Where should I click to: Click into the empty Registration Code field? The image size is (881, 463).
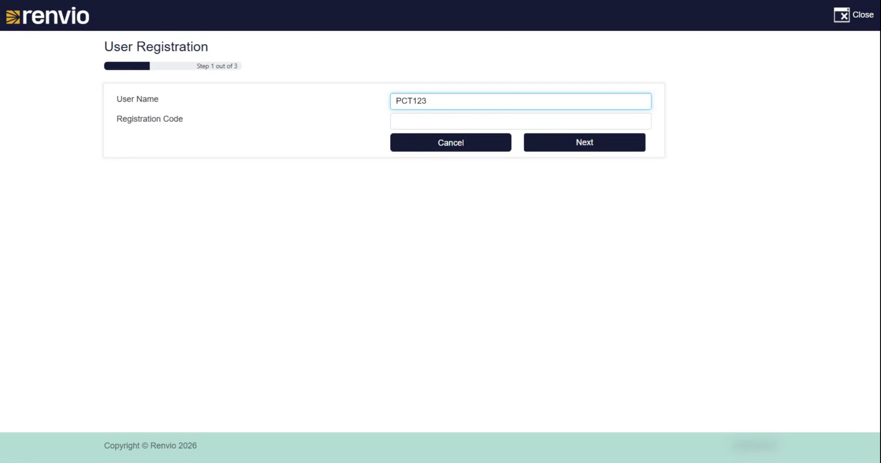[x=521, y=121]
